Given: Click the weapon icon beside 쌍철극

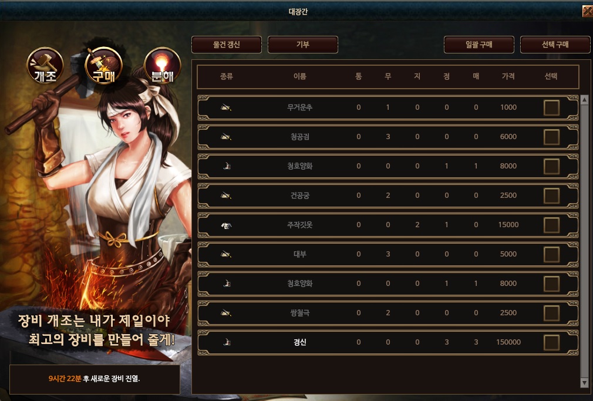Looking at the screenshot, I should point(226,314).
